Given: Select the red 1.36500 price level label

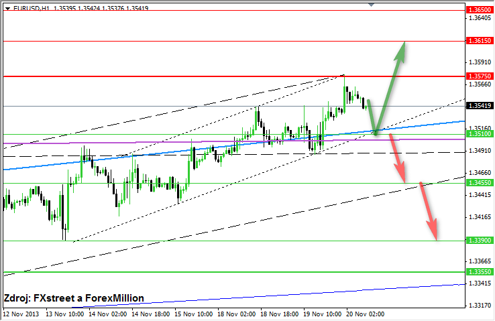Looking at the screenshot, I should coord(480,10).
